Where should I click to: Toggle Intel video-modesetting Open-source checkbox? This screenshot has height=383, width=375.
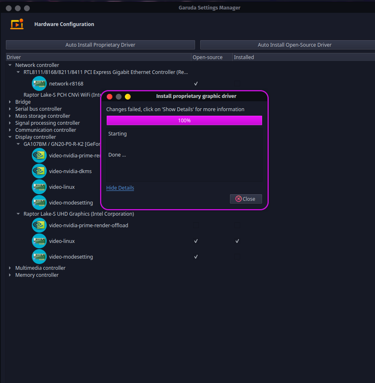pyautogui.click(x=196, y=257)
